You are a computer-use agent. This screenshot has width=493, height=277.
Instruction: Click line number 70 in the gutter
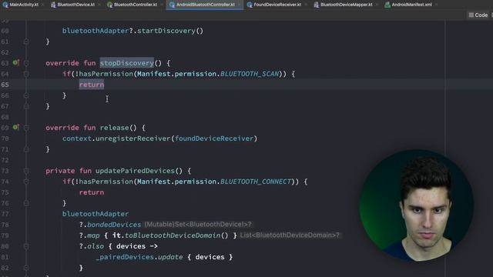[x=5, y=138]
